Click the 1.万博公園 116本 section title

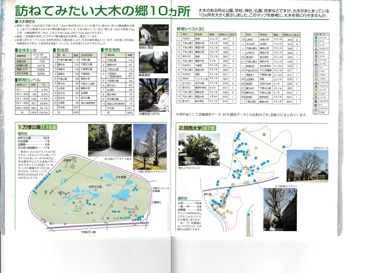37,127
